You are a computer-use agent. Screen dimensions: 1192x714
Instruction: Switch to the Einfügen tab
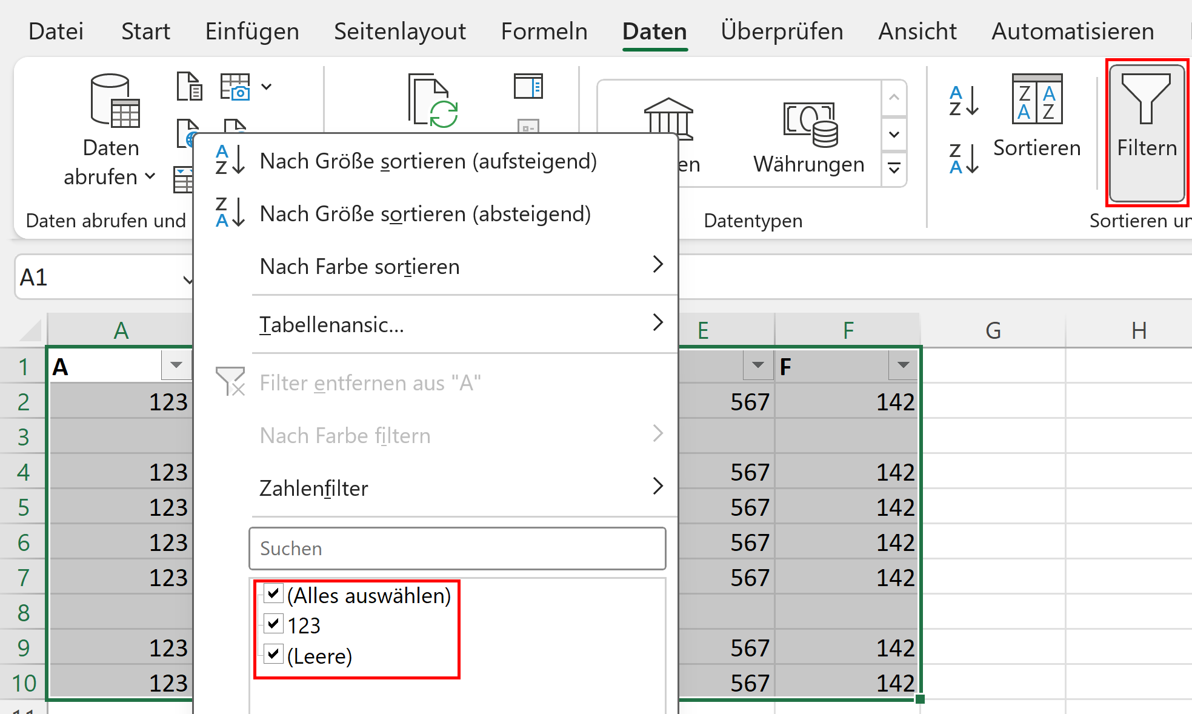click(252, 32)
